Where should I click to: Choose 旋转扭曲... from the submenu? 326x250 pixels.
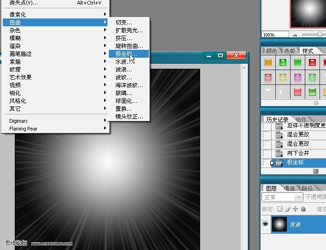pyautogui.click(x=129, y=46)
